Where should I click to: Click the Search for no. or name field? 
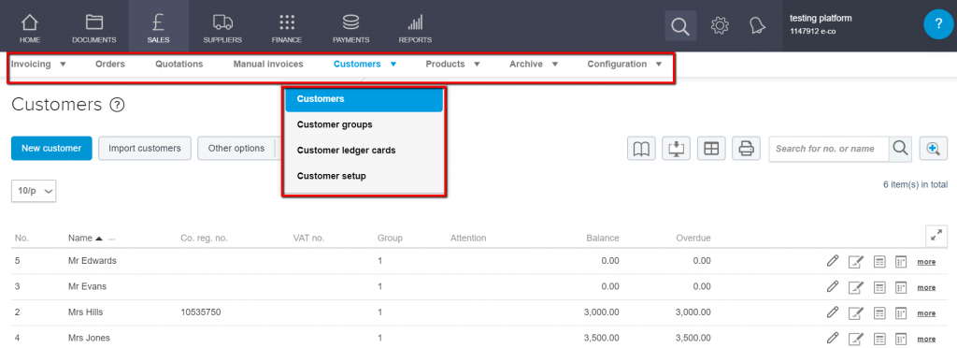tap(828, 149)
